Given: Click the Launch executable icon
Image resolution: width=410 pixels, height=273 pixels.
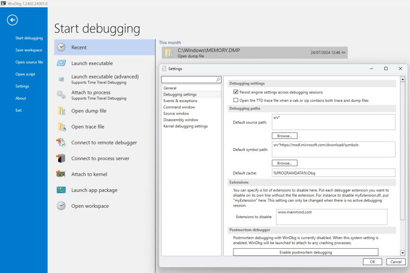Looking at the screenshot, I should [x=61, y=63].
